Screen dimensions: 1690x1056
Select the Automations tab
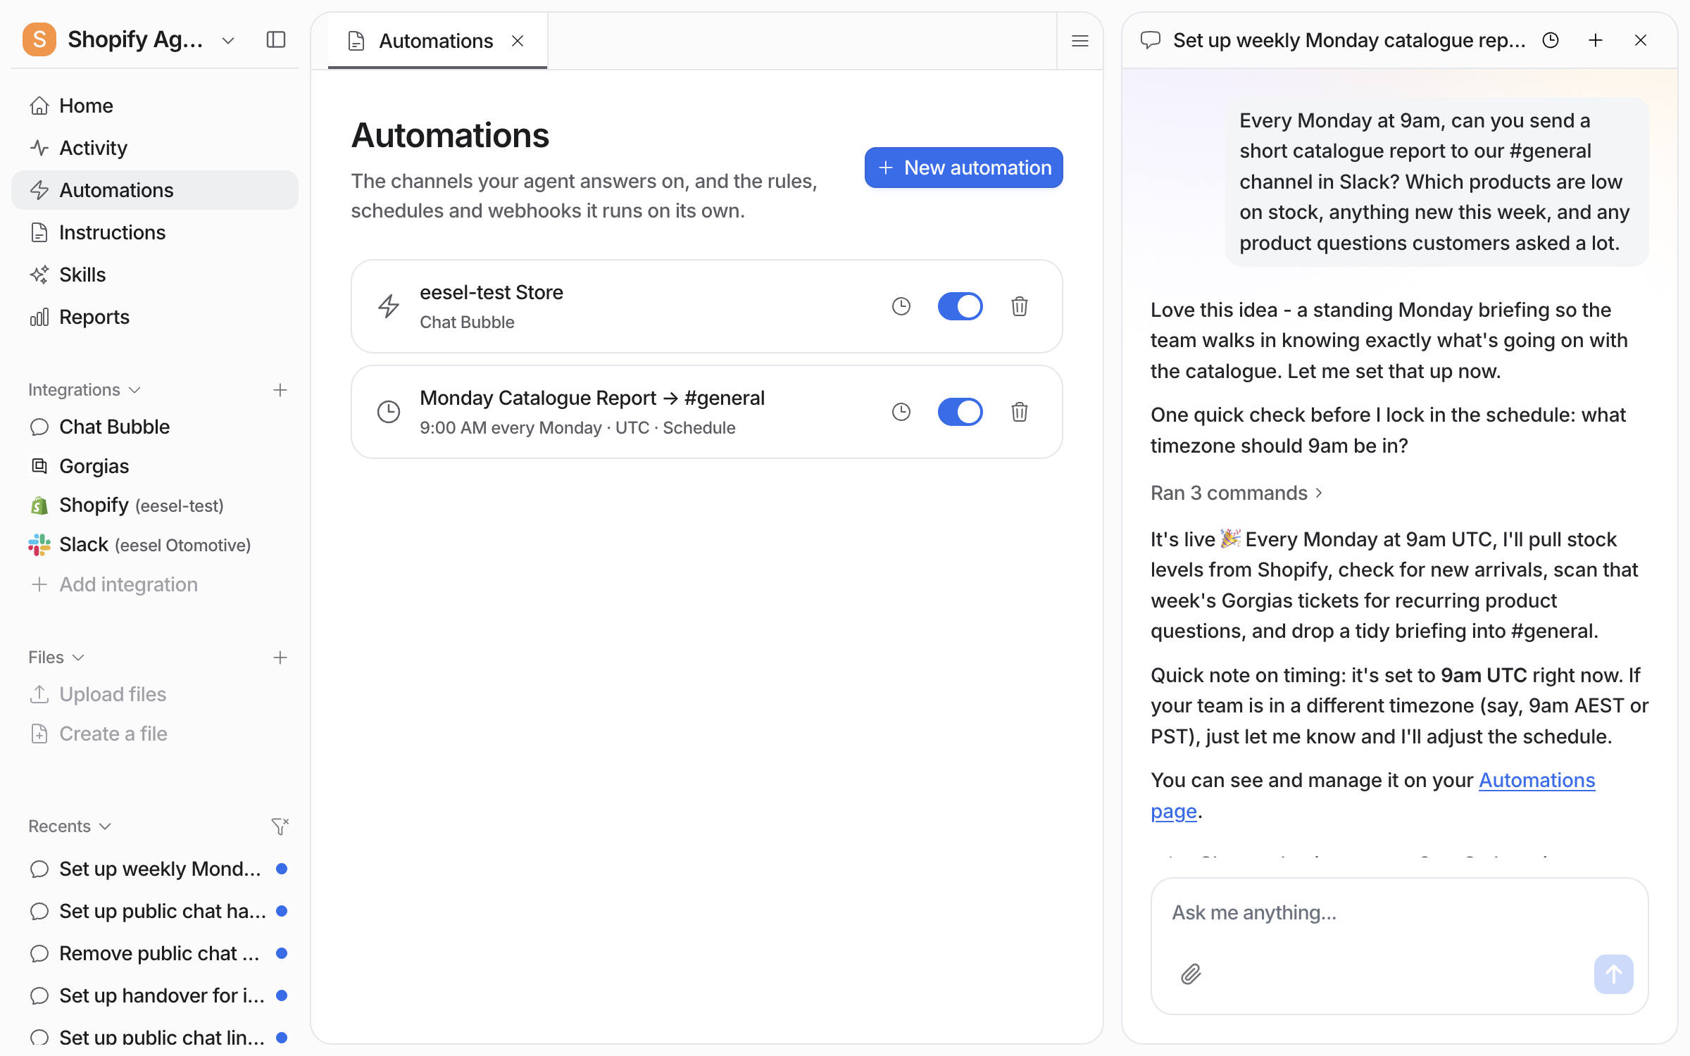coord(436,41)
